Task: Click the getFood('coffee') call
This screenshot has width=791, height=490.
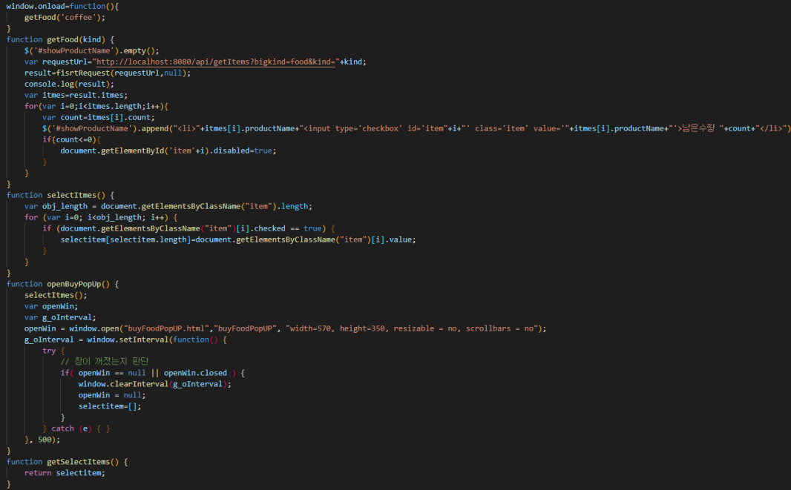Action: [x=65, y=17]
